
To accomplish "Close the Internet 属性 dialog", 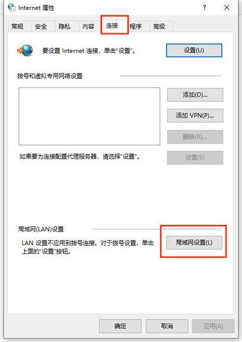I will pos(227,8).
